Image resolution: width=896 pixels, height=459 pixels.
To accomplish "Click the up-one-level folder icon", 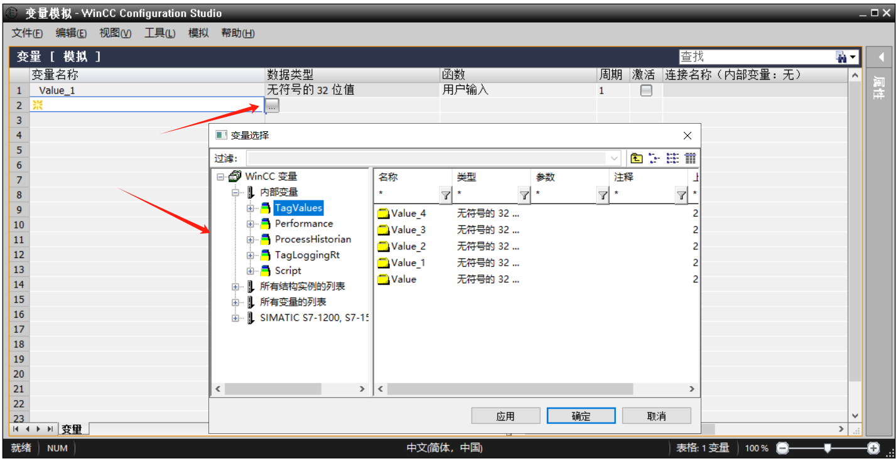I will click(637, 158).
